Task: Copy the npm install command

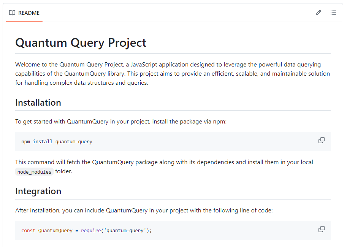Action: 322,140
